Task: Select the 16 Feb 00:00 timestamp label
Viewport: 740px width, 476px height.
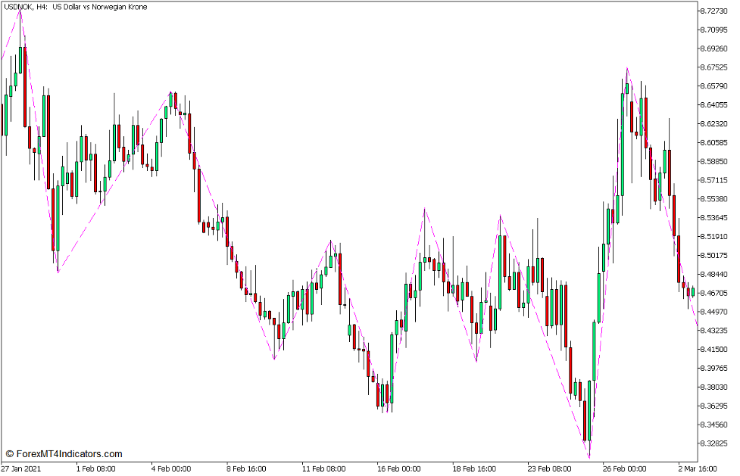Action: pyautogui.click(x=398, y=469)
